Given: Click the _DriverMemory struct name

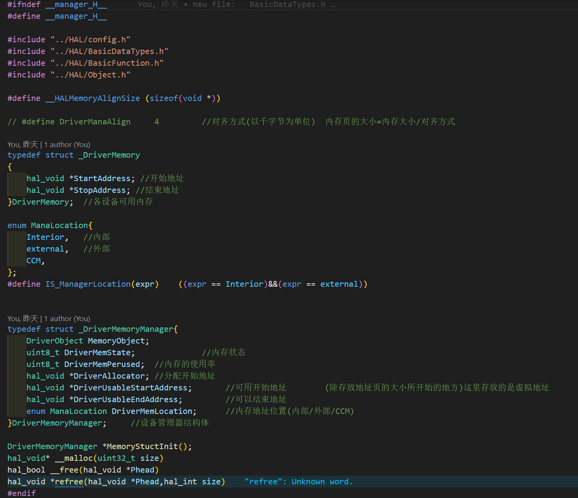Looking at the screenshot, I should pos(109,155).
